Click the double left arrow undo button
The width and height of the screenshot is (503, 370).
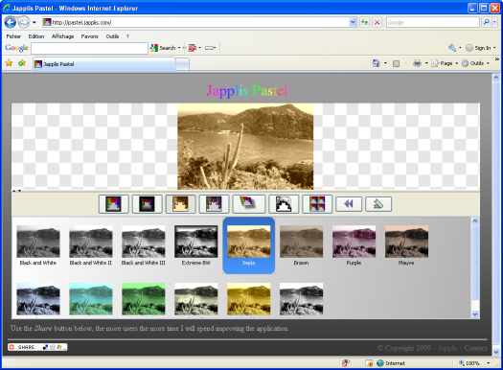click(x=349, y=204)
